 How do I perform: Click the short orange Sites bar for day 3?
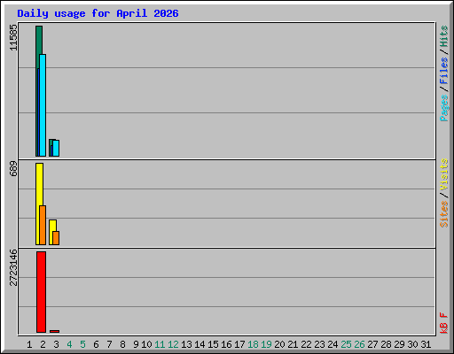[56, 238]
